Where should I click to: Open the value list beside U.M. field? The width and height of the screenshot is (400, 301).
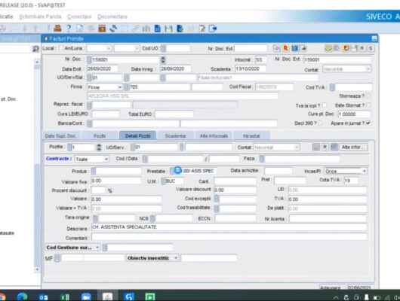coord(163,181)
